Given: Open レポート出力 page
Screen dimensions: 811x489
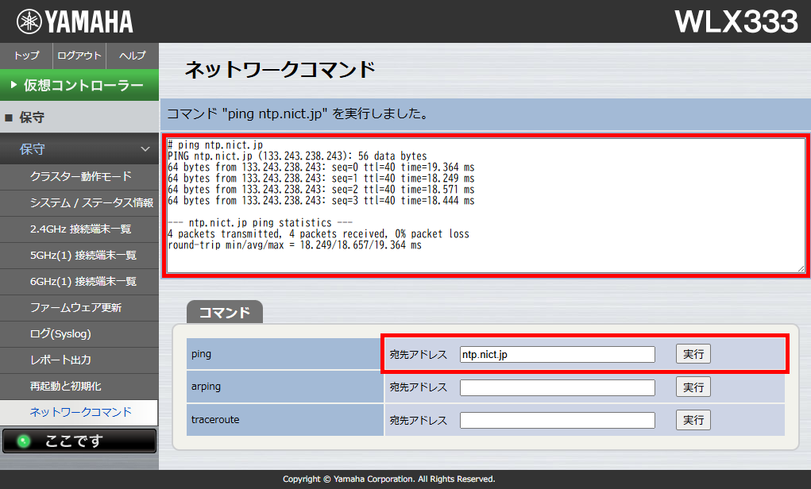Looking at the screenshot, I should 79,360.
